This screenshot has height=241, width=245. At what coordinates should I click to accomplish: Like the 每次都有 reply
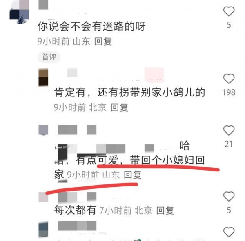(x=229, y=197)
